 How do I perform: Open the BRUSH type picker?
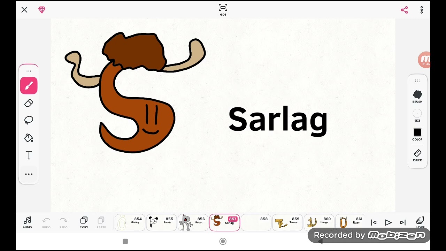(x=417, y=97)
